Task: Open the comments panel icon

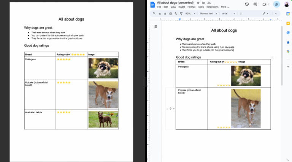Action: pos(255,4)
